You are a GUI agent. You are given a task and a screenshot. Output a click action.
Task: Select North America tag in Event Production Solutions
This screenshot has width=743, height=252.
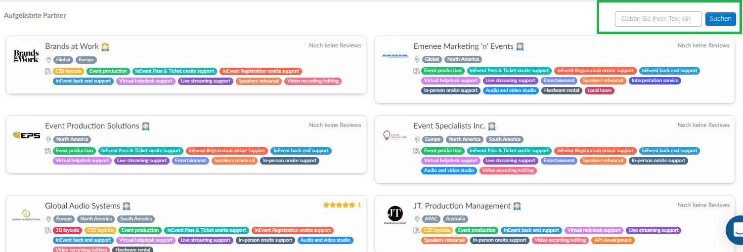(72, 139)
